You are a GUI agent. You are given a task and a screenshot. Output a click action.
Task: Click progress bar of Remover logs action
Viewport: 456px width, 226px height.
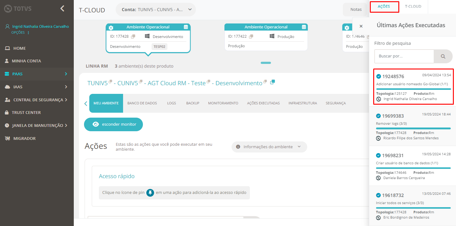pos(413,128)
